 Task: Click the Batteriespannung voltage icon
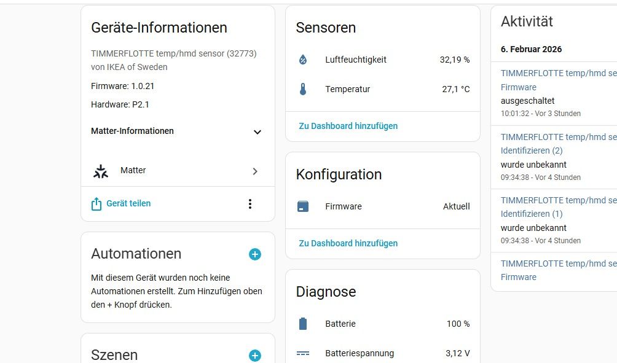(x=303, y=354)
